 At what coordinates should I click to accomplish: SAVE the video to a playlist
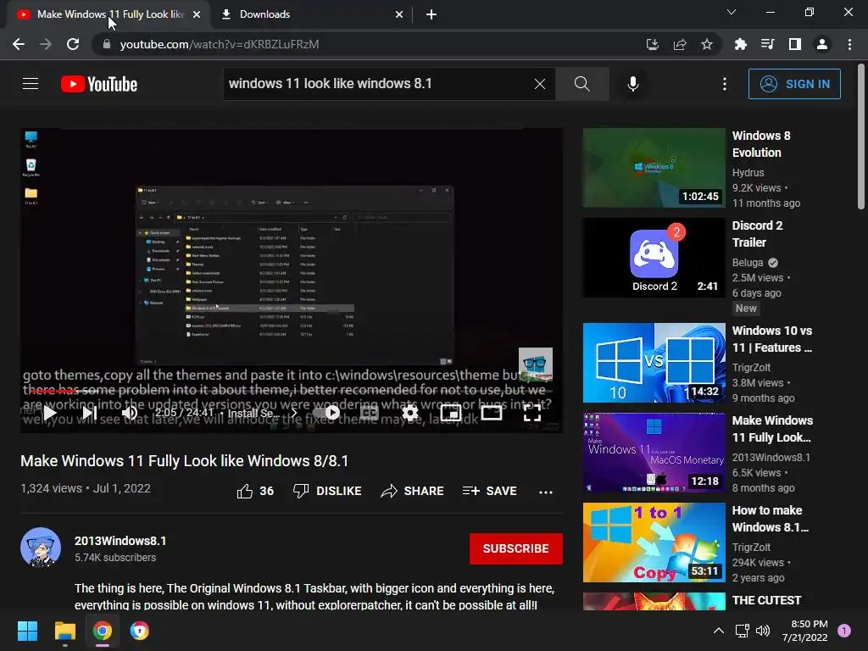tap(490, 491)
